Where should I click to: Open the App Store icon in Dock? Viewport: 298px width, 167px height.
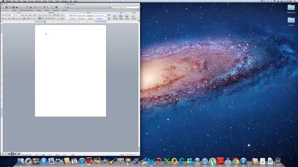[43, 161]
